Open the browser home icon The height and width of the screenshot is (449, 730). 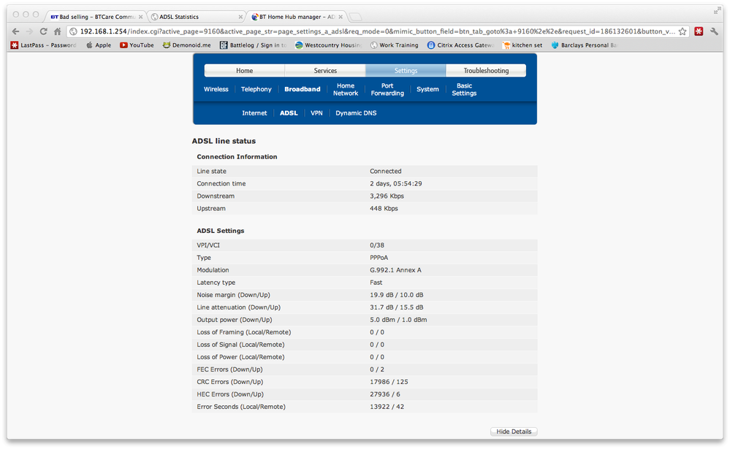57,31
